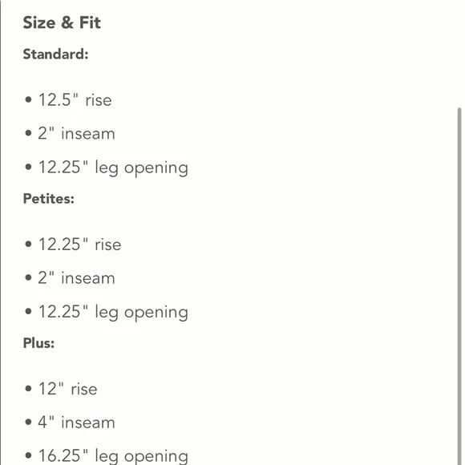
Task: Select the Standard: section label
Action: 55,55
